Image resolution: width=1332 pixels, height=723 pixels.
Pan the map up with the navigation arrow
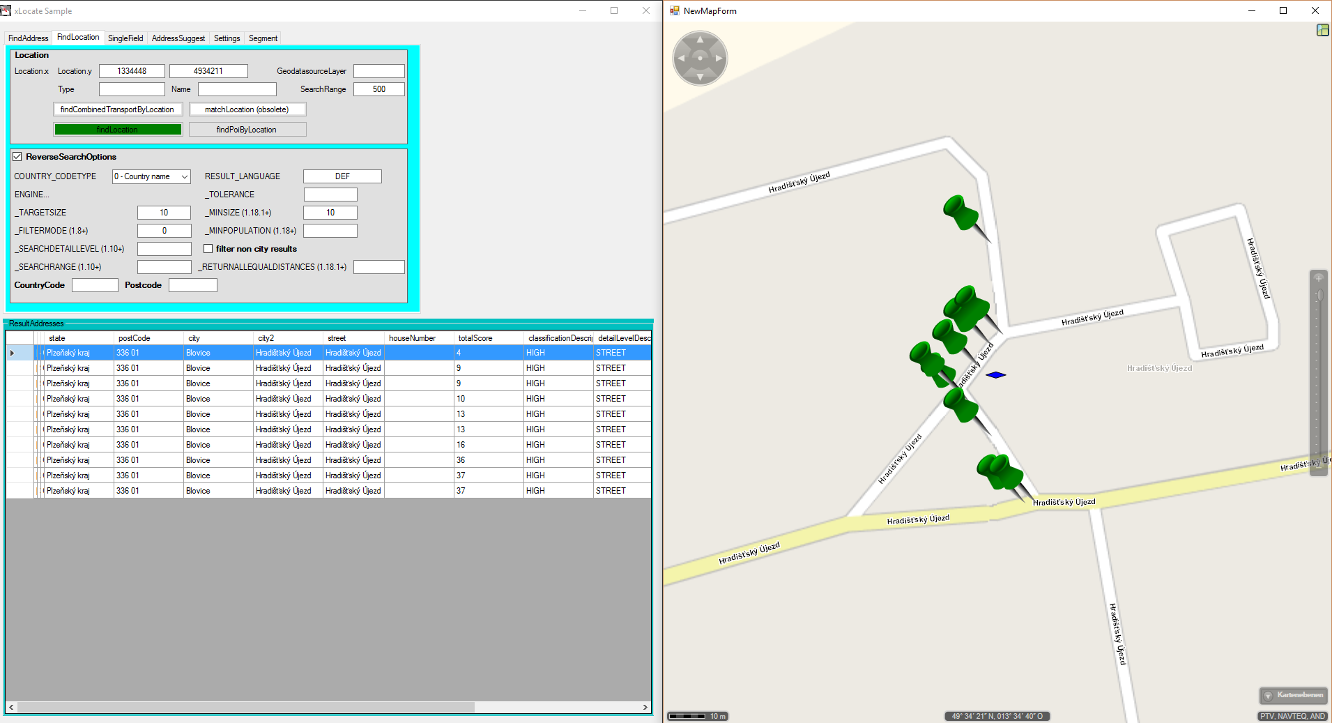point(700,40)
